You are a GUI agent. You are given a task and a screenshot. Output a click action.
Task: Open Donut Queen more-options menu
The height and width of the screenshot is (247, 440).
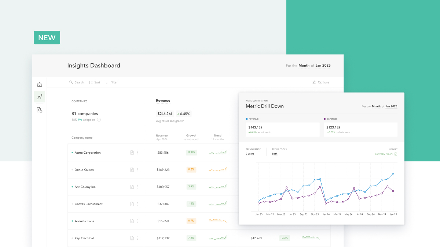pos(138,170)
